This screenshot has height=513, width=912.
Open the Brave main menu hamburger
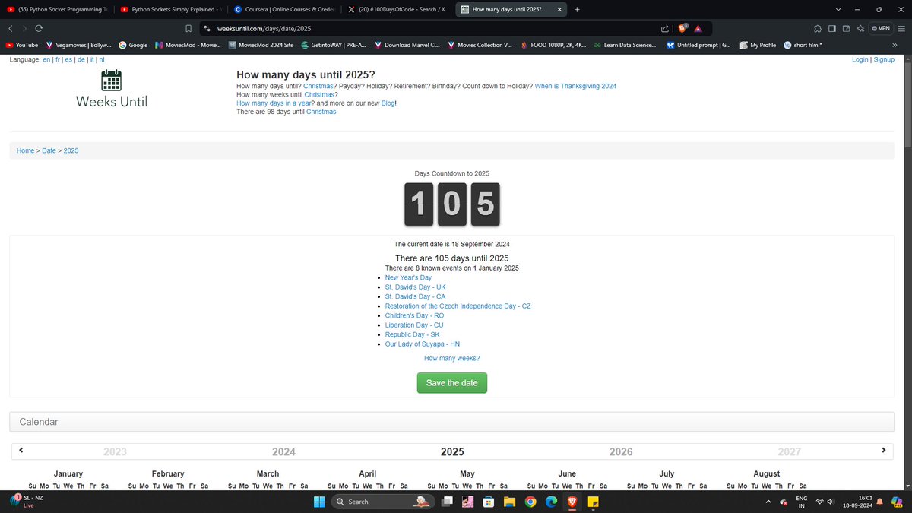coord(902,28)
